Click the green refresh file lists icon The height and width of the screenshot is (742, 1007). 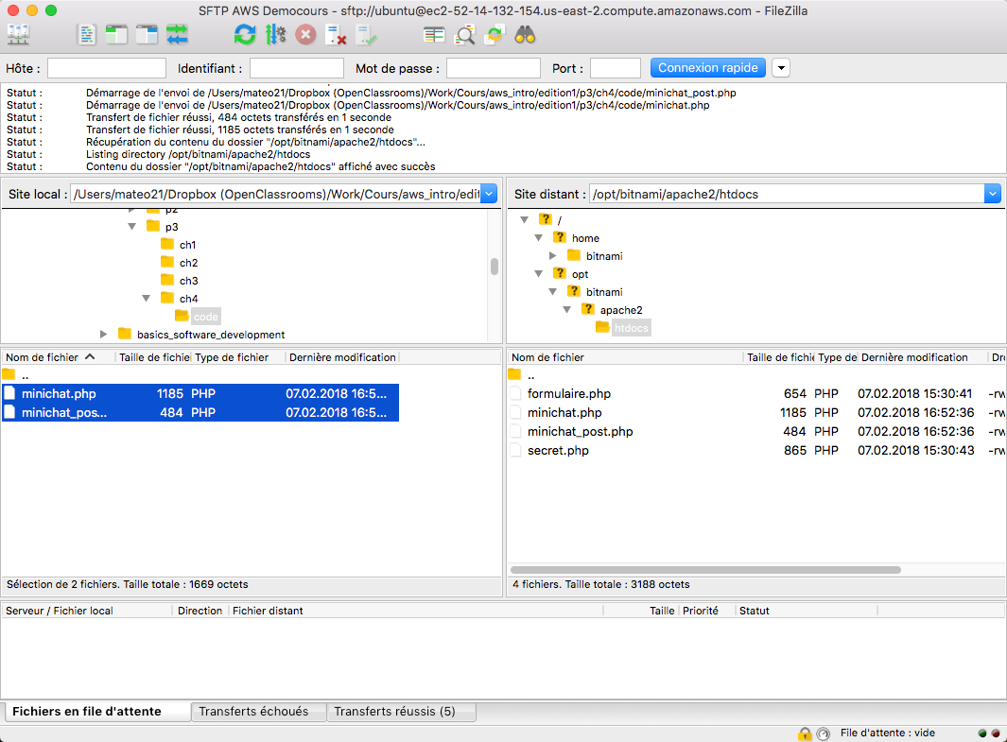[x=245, y=36]
